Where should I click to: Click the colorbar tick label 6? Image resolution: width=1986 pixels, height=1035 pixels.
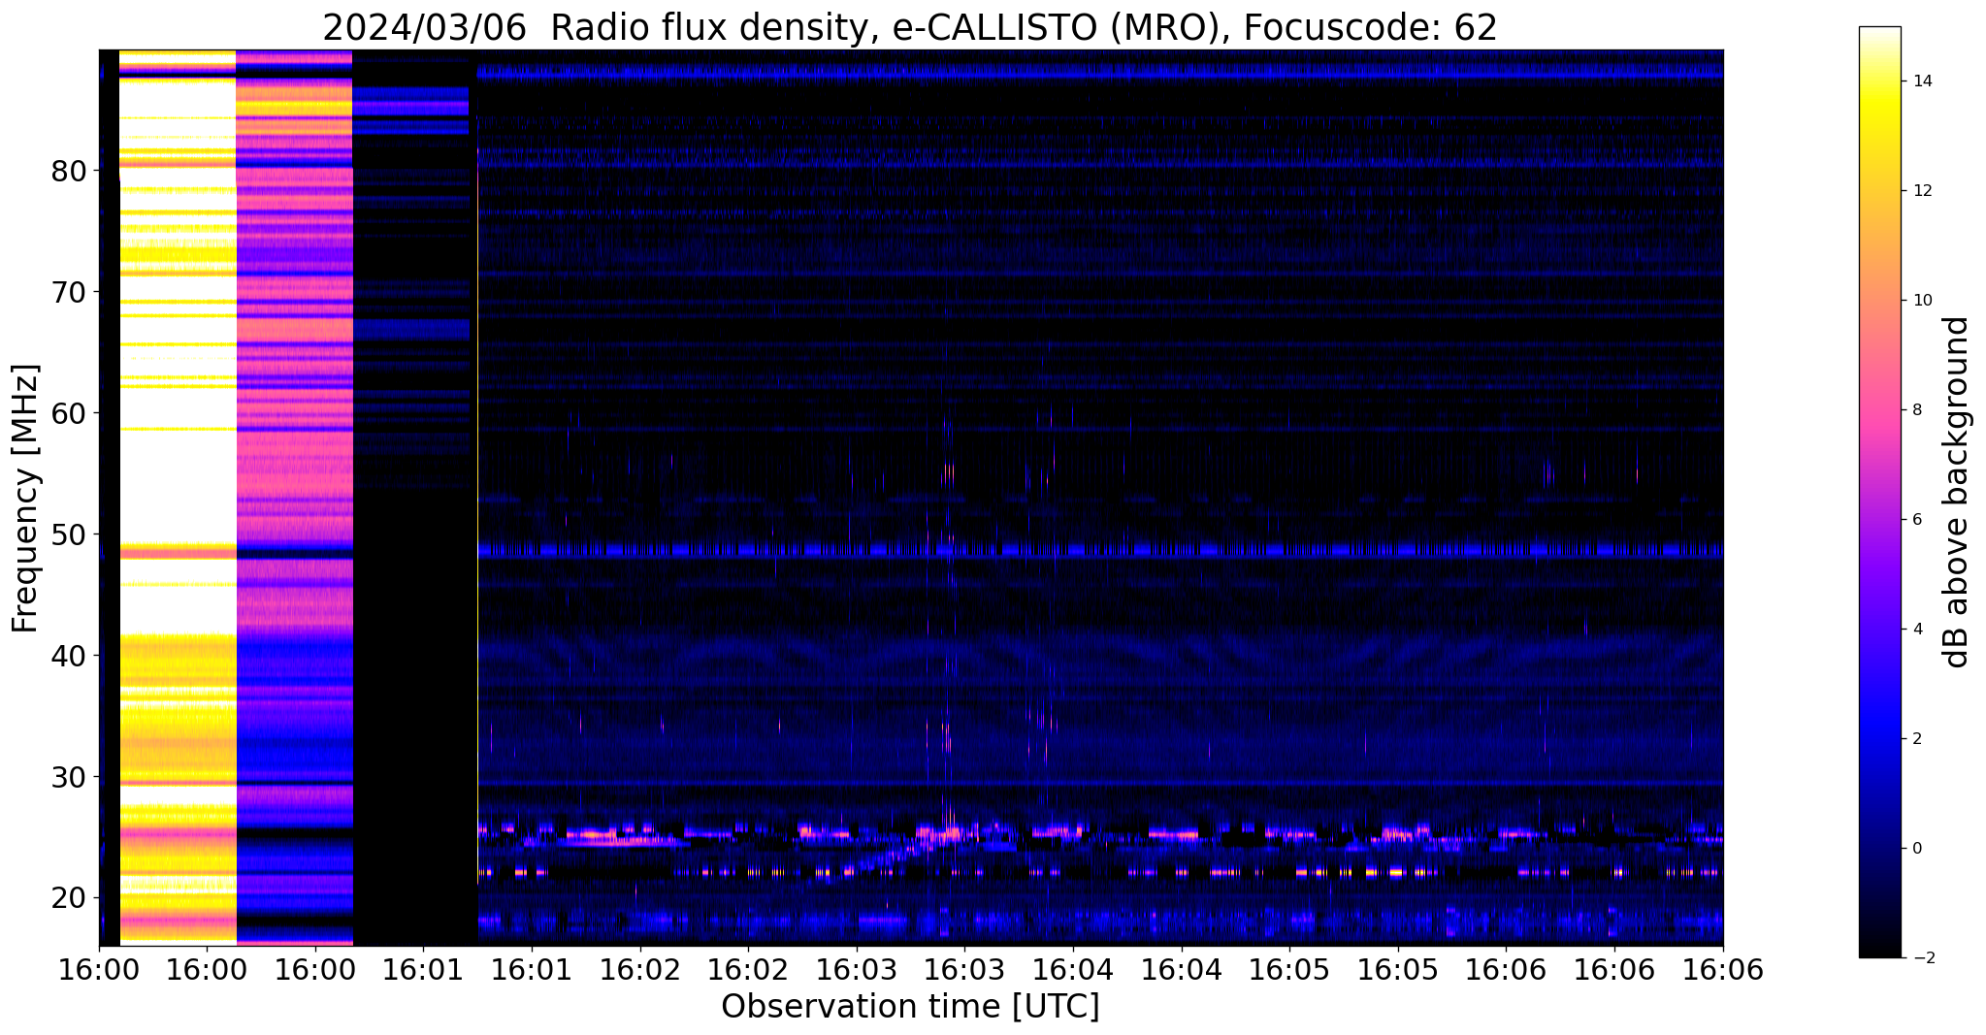pyautogui.click(x=1916, y=520)
